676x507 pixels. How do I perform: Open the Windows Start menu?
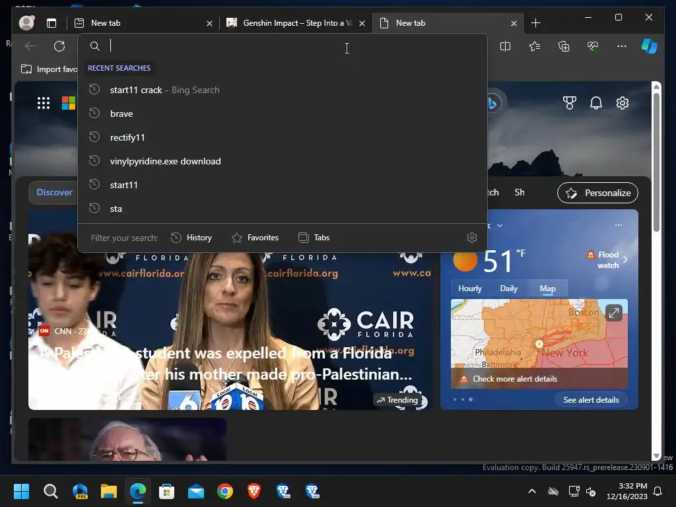tap(21, 491)
